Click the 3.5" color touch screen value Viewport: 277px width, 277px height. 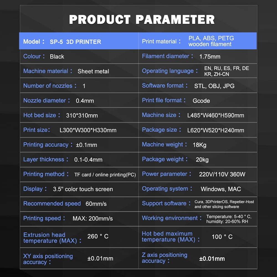pos(83,189)
